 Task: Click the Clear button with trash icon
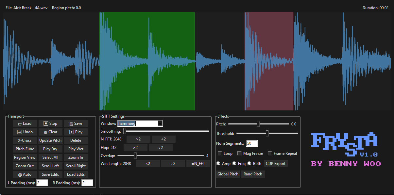coord(50,132)
